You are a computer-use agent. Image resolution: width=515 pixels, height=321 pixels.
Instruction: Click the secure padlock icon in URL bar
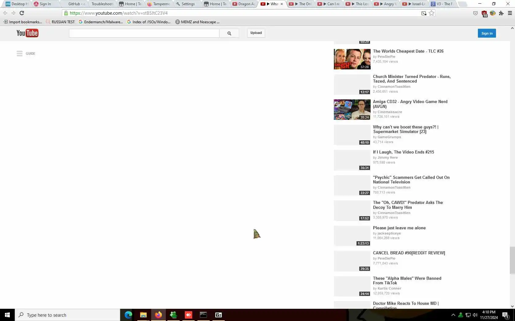click(66, 13)
